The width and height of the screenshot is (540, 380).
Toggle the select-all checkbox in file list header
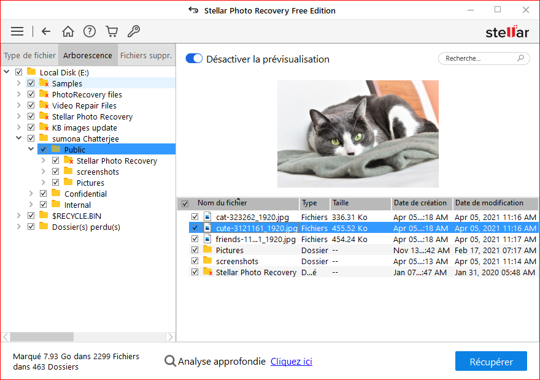coord(185,203)
